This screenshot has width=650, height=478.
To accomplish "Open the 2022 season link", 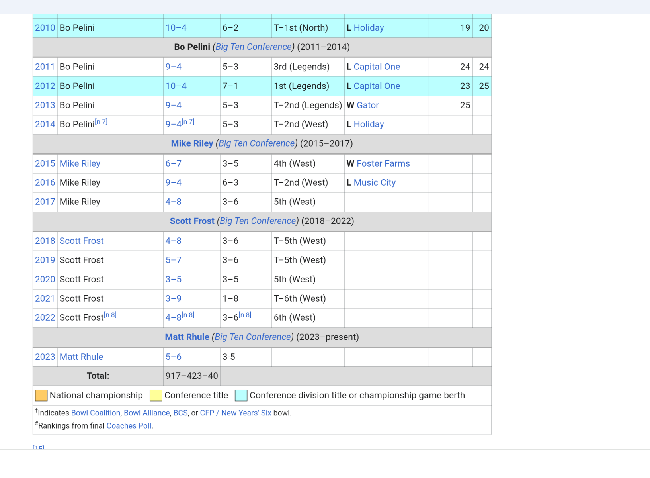I will (45, 317).
